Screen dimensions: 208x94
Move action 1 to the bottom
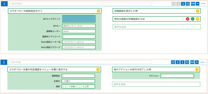tap(187, 4)
